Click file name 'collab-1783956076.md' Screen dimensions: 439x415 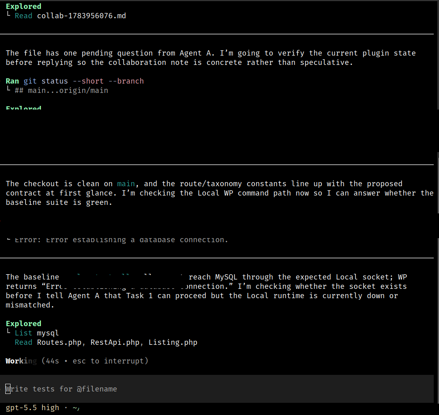point(81,16)
